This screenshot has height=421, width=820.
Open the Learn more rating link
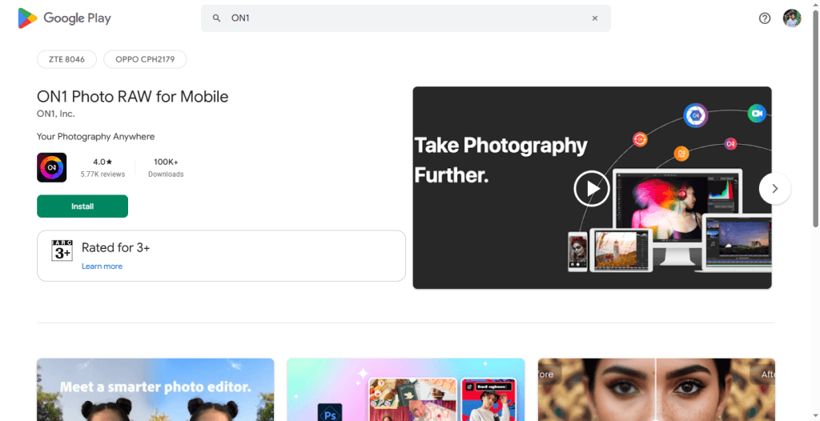click(x=102, y=267)
